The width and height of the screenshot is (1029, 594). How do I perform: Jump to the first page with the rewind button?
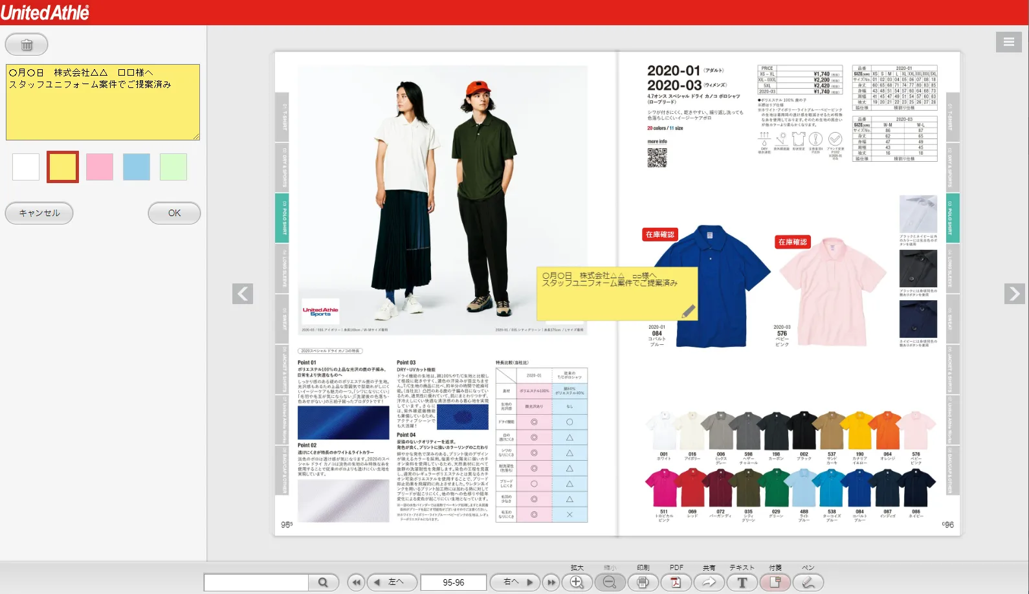coord(356,582)
